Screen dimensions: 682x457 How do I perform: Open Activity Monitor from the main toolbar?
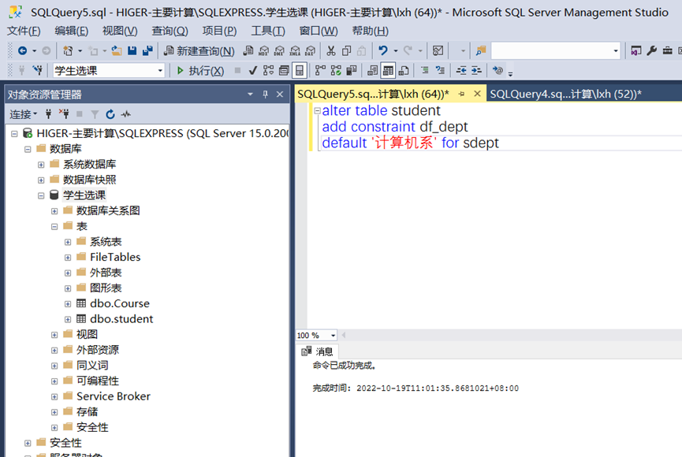coord(438,51)
